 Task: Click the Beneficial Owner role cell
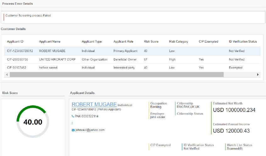point(125,60)
